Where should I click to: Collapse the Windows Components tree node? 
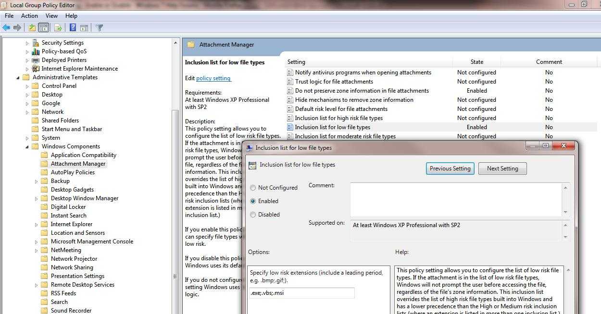(27, 146)
